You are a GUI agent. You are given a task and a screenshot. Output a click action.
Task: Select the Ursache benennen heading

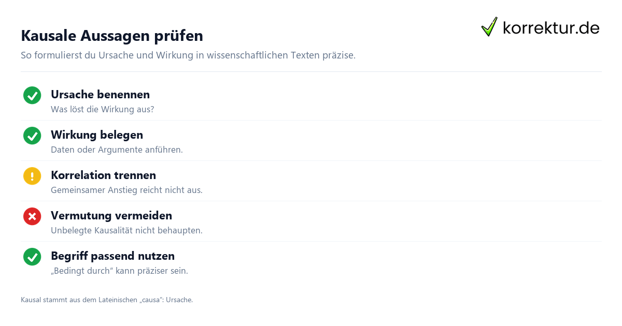tap(100, 95)
